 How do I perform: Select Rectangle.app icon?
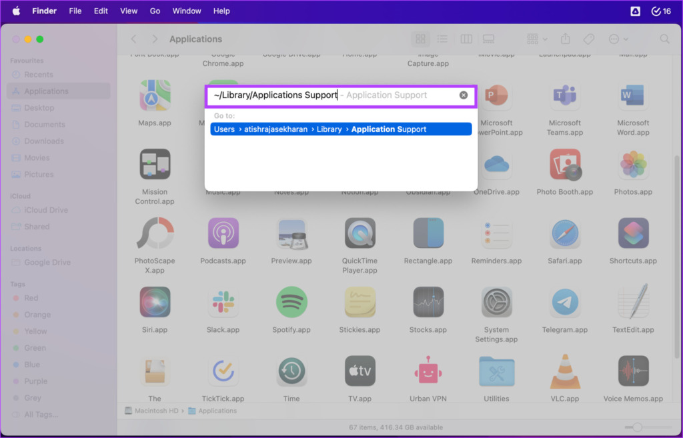428,233
